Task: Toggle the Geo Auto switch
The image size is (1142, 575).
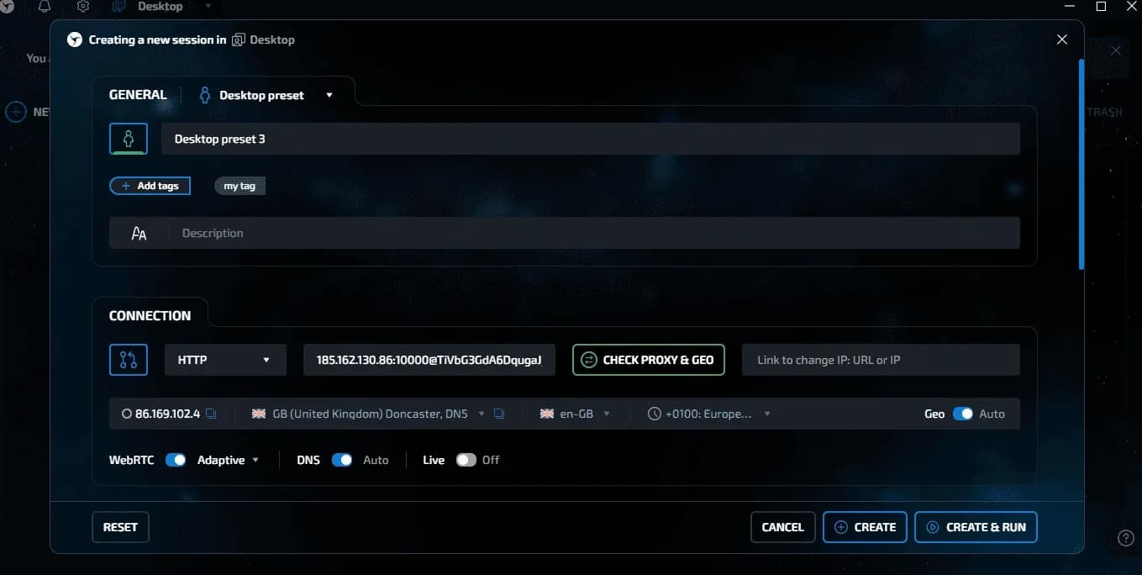Action: coord(962,414)
